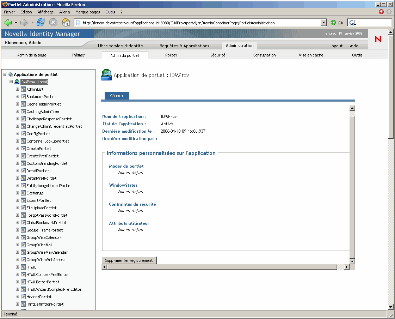This screenshot has width=395, height=319.
Task: Expand the ChallengeResponsePortlet node
Action: tap(17, 119)
